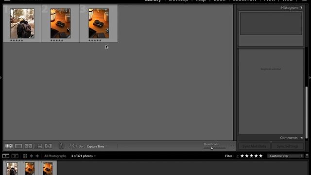Select the second filmstrip thumbnail
The width and height of the screenshot is (311, 175).
point(30,169)
